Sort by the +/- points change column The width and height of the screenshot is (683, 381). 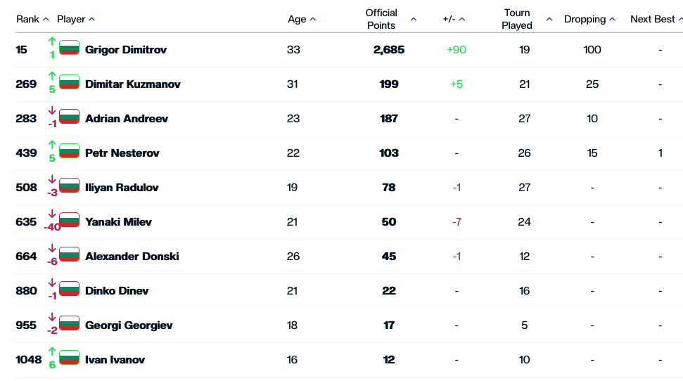click(454, 20)
